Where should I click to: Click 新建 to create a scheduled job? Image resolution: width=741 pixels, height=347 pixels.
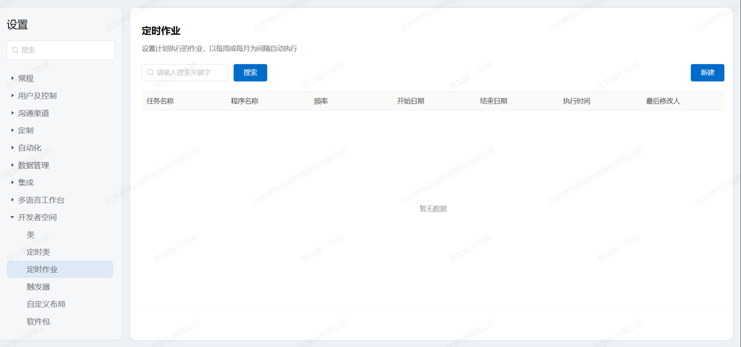(x=707, y=73)
